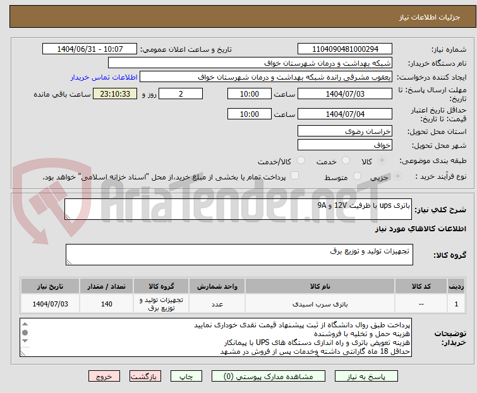Viewport: 477px width, 393px height.
Task: Click the بازگشت back button
Action: (145, 377)
